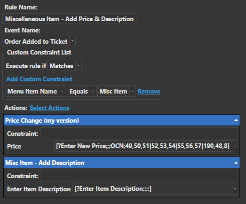Click the Order Added to Ticket event text

tap(36, 41)
